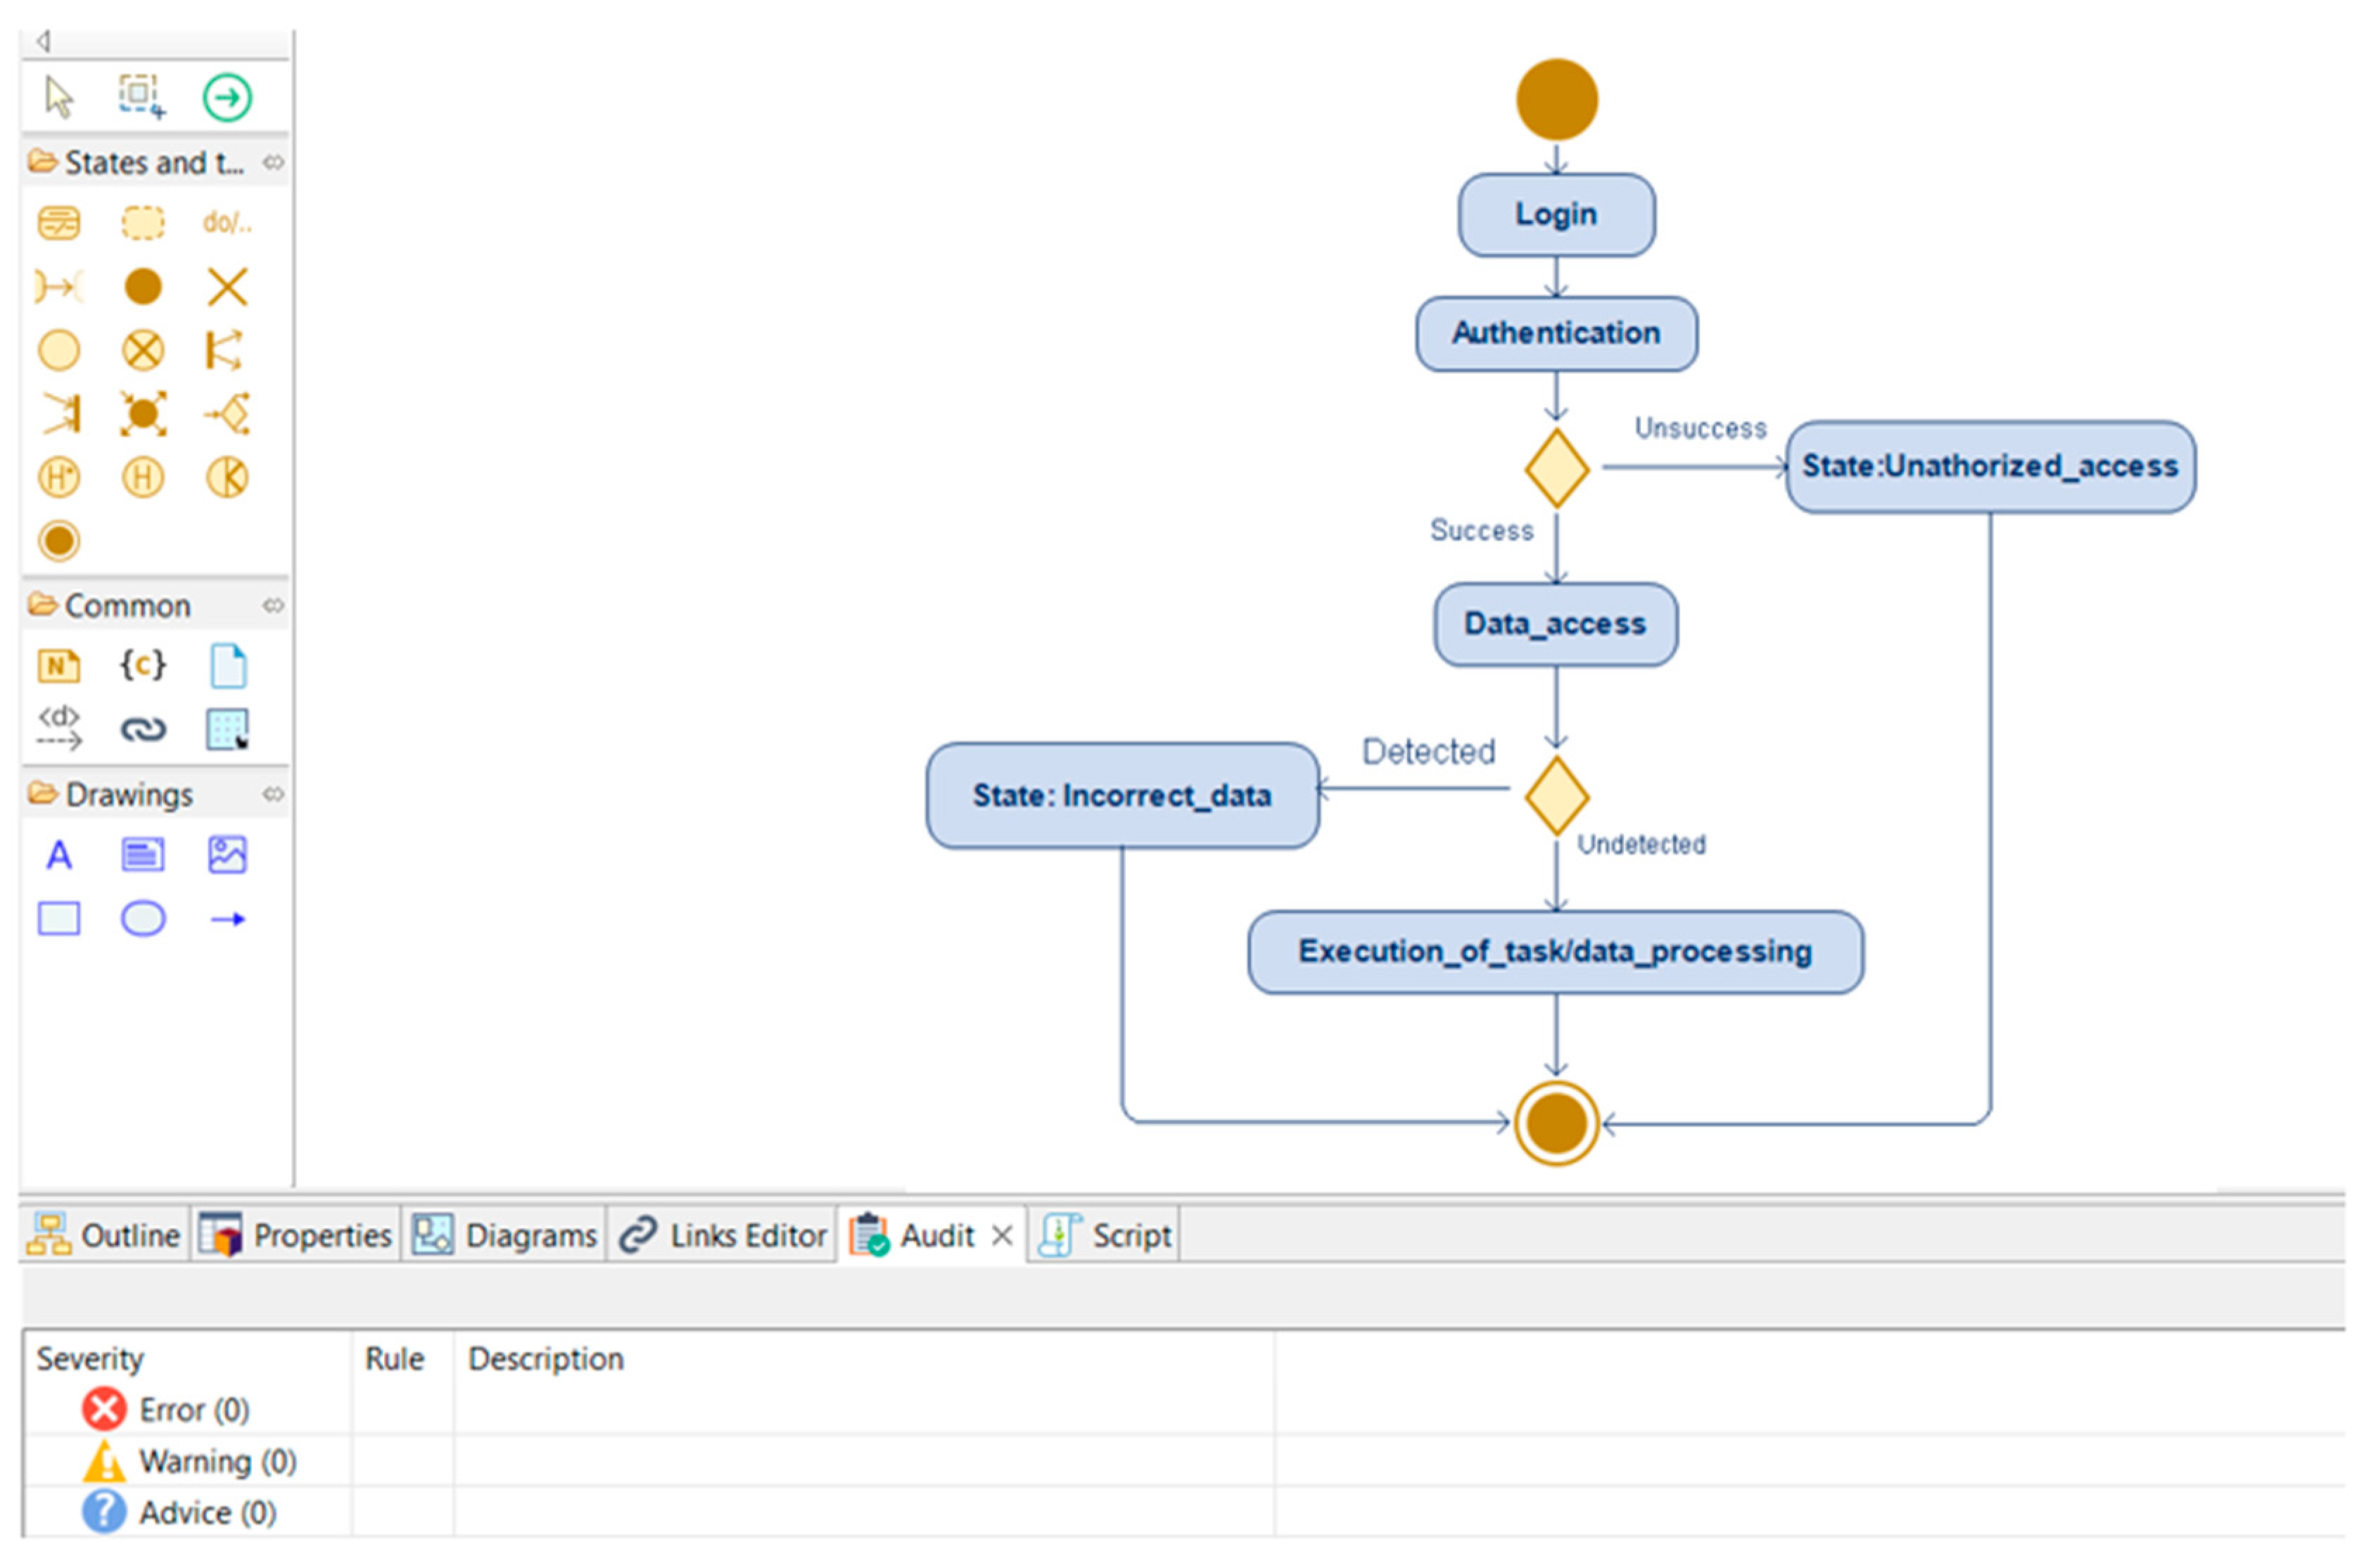The height and width of the screenshot is (1568, 2364).
Task: Close the Audit tab
Action: click(x=1002, y=1236)
